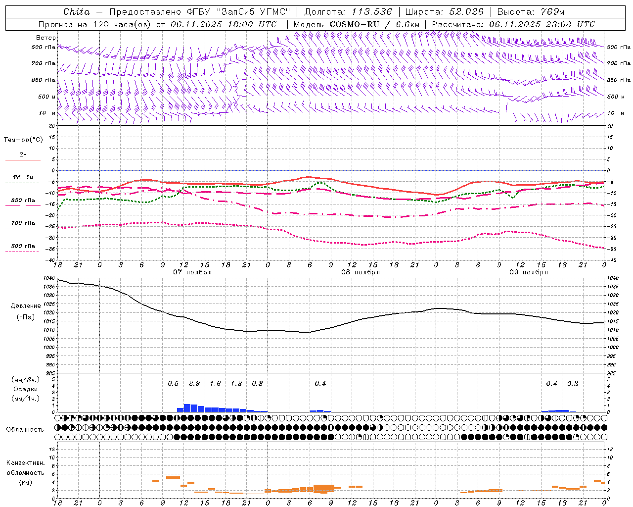Image resolution: width=633 pixels, height=507 pixels.
Task: Click the "07 ноября" date label
Action: [192, 272]
